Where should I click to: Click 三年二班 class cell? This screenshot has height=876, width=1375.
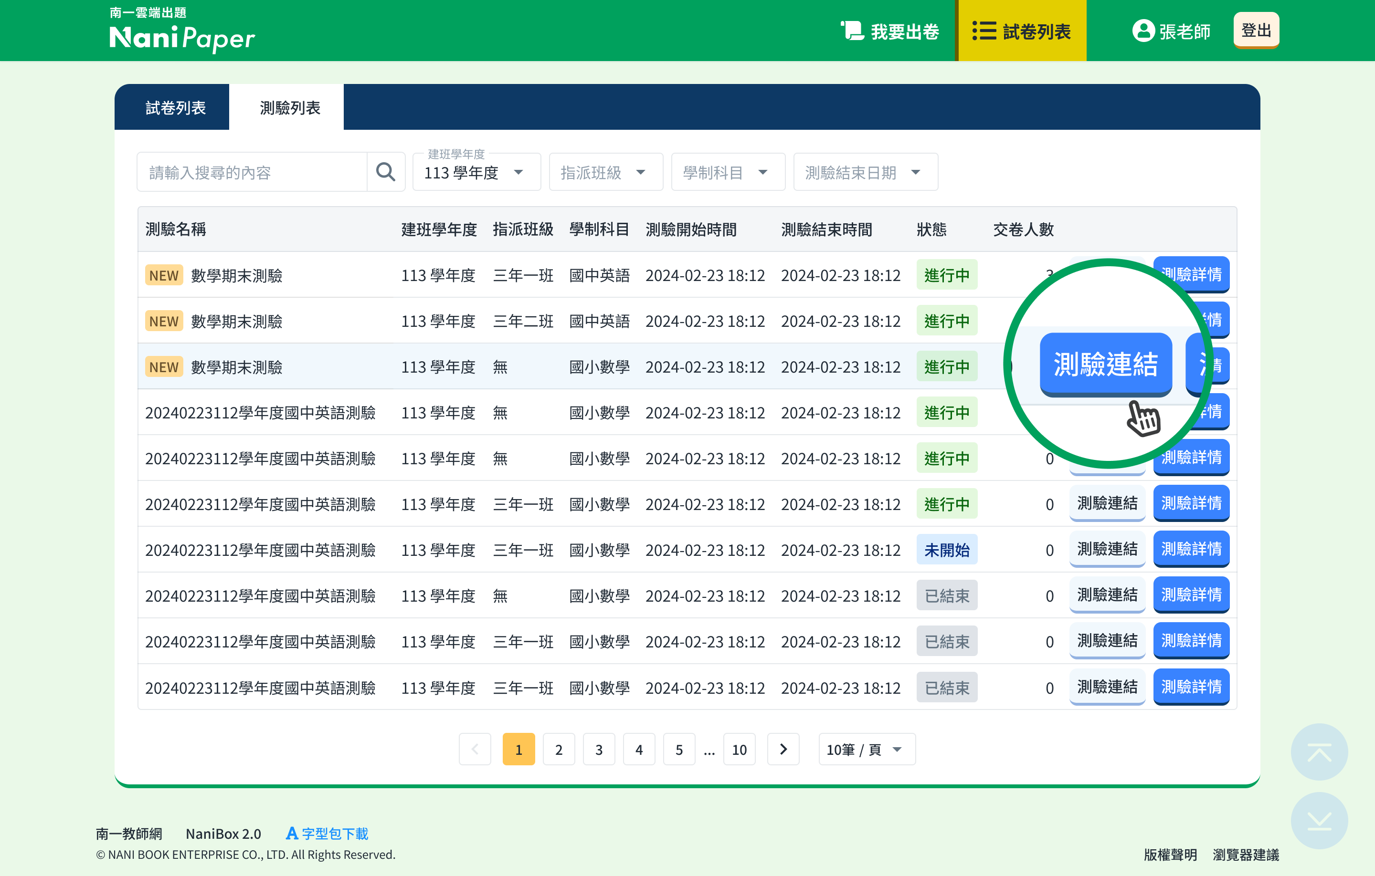[523, 321]
